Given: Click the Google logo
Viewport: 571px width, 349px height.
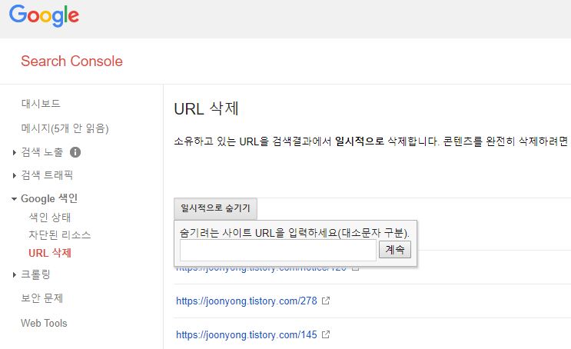Looking at the screenshot, I should pyautogui.click(x=44, y=15).
